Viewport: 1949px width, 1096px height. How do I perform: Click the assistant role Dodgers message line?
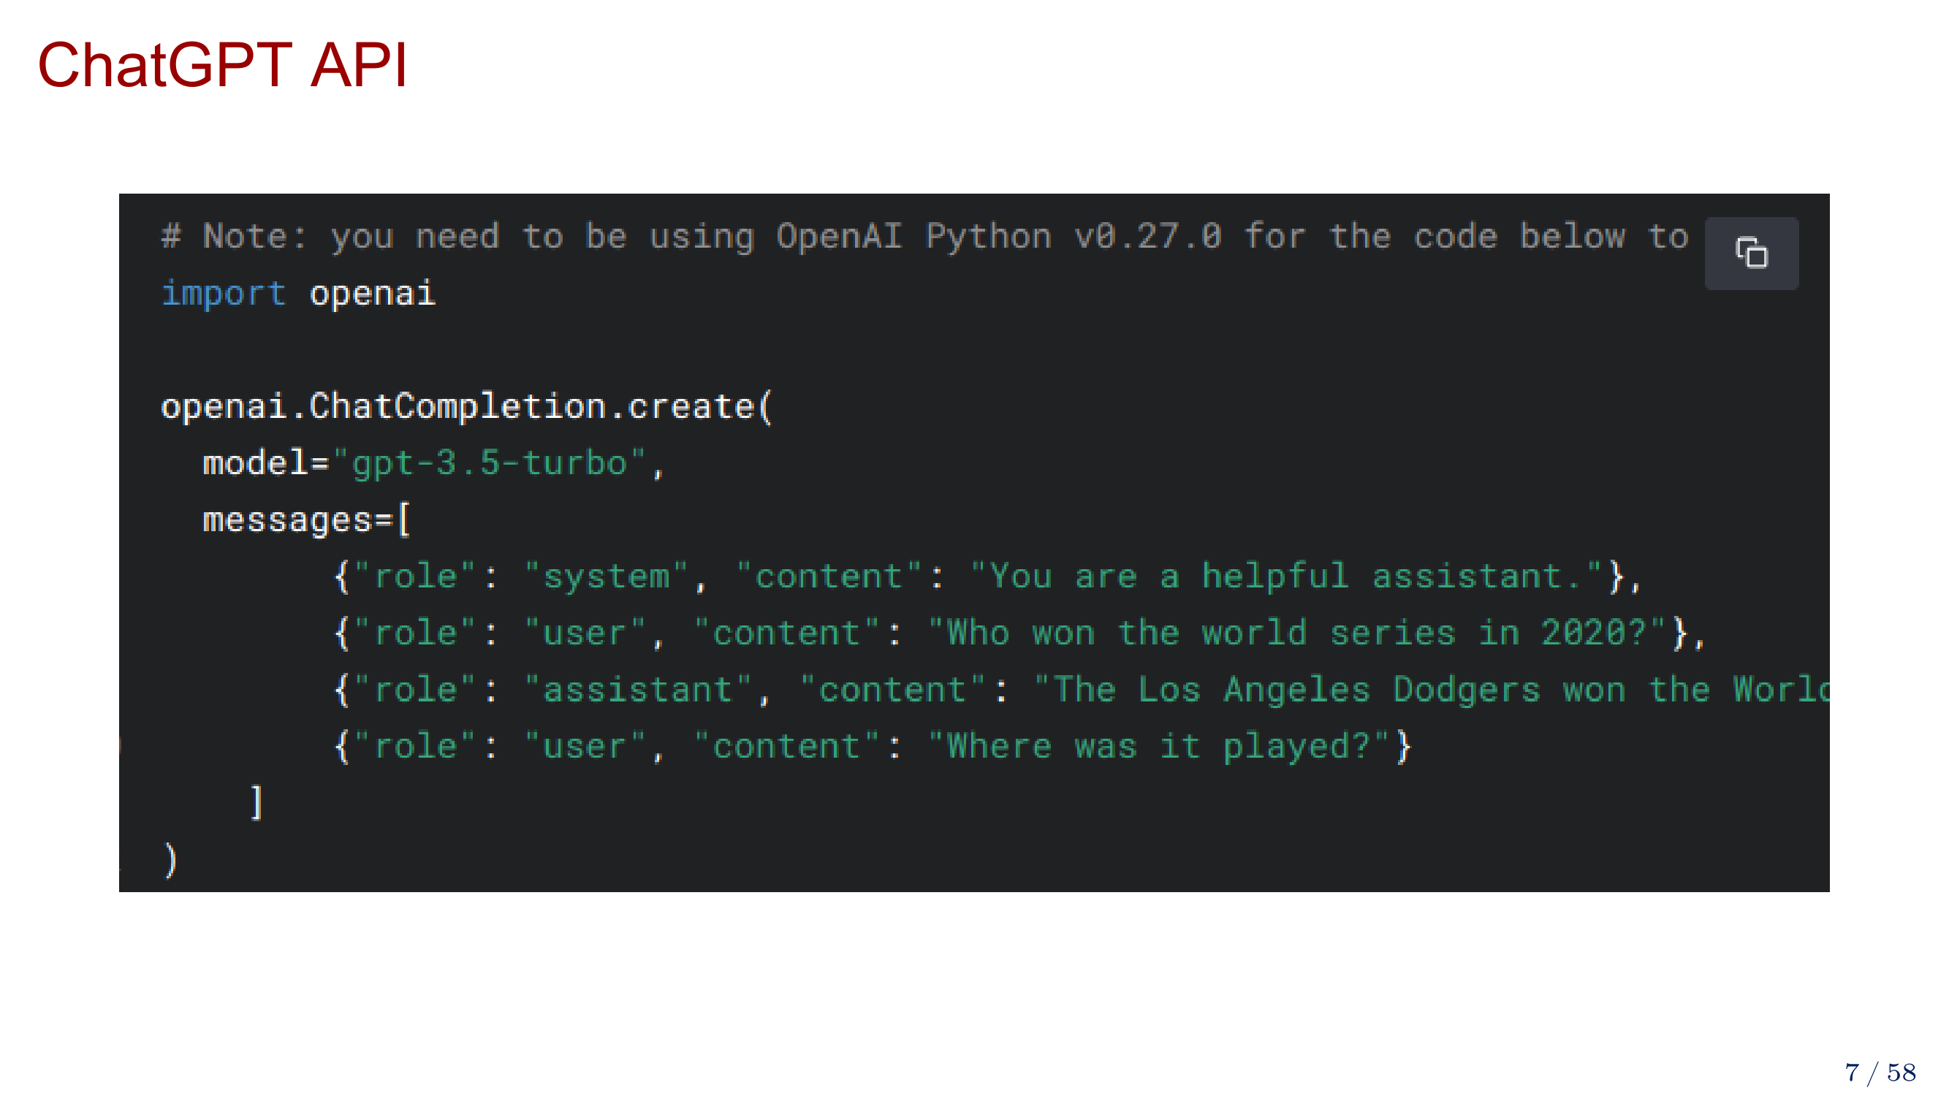click(1082, 690)
